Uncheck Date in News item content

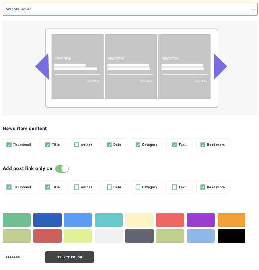point(109,145)
